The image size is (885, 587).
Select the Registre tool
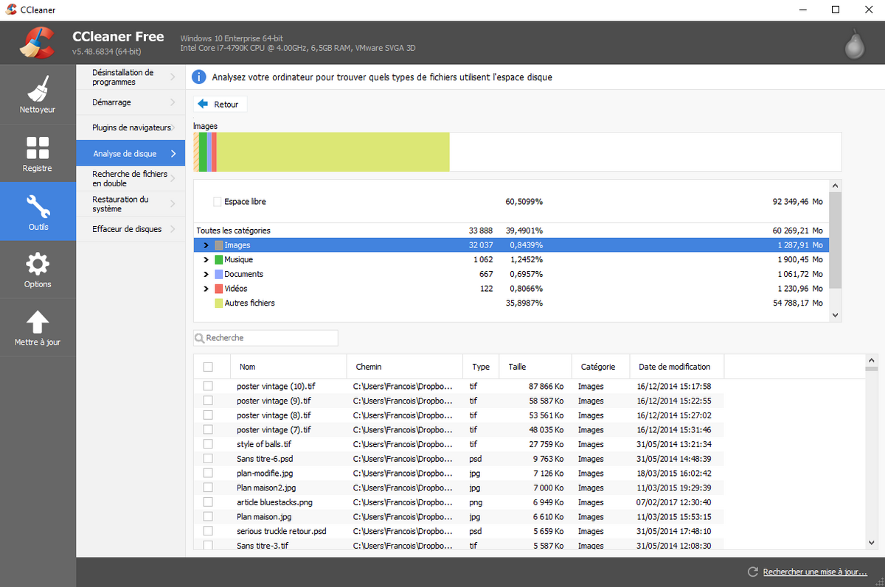[38, 153]
